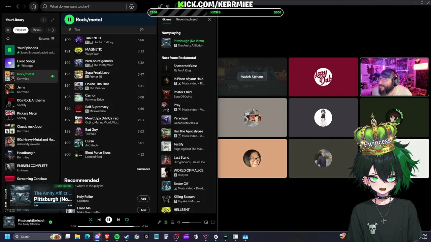
Task: Open EMINEM COMPLETE playlist
Action: [x=31, y=168]
